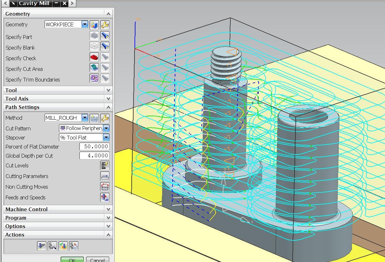Expand the Program section

[108, 218]
